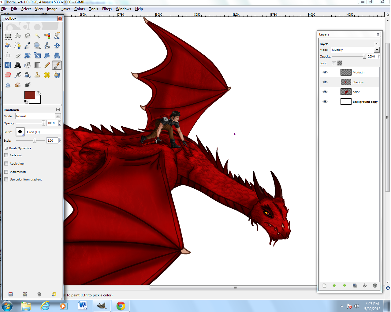Anchor the floating layer
The height and width of the screenshot is (312, 391).
(x=365, y=285)
